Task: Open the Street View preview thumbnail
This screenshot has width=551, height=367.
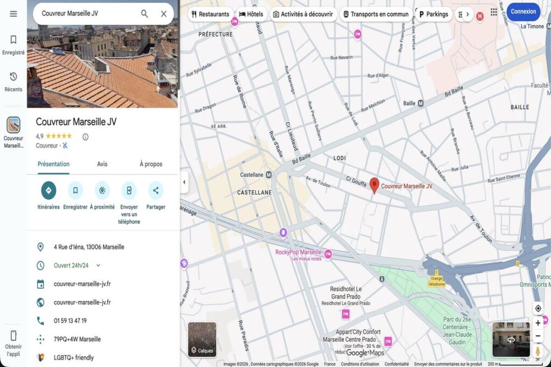Action: click(x=511, y=339)
